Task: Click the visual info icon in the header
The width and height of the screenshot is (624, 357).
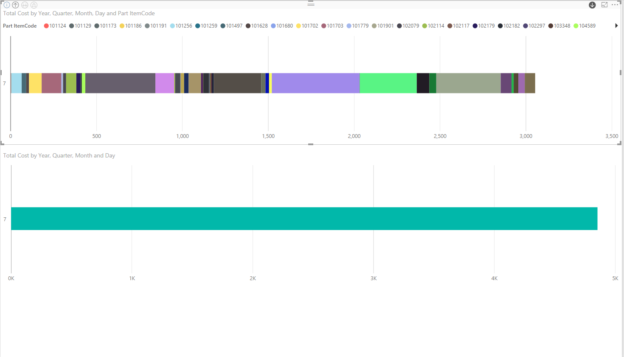Action: point(7,5)
